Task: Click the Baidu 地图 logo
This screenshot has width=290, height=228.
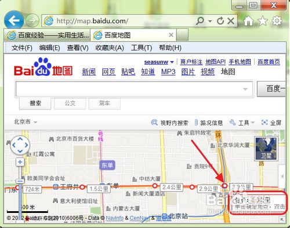Action: click(43, 67)
